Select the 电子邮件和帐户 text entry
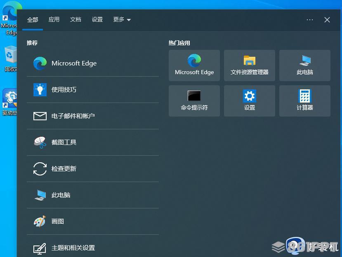Screen dimensions: 342x257 pos(73,116)
